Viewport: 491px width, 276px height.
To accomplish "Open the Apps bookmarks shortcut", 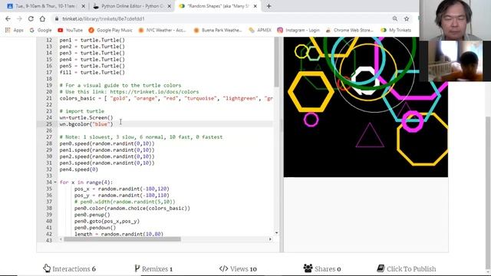I will [15, 30].
